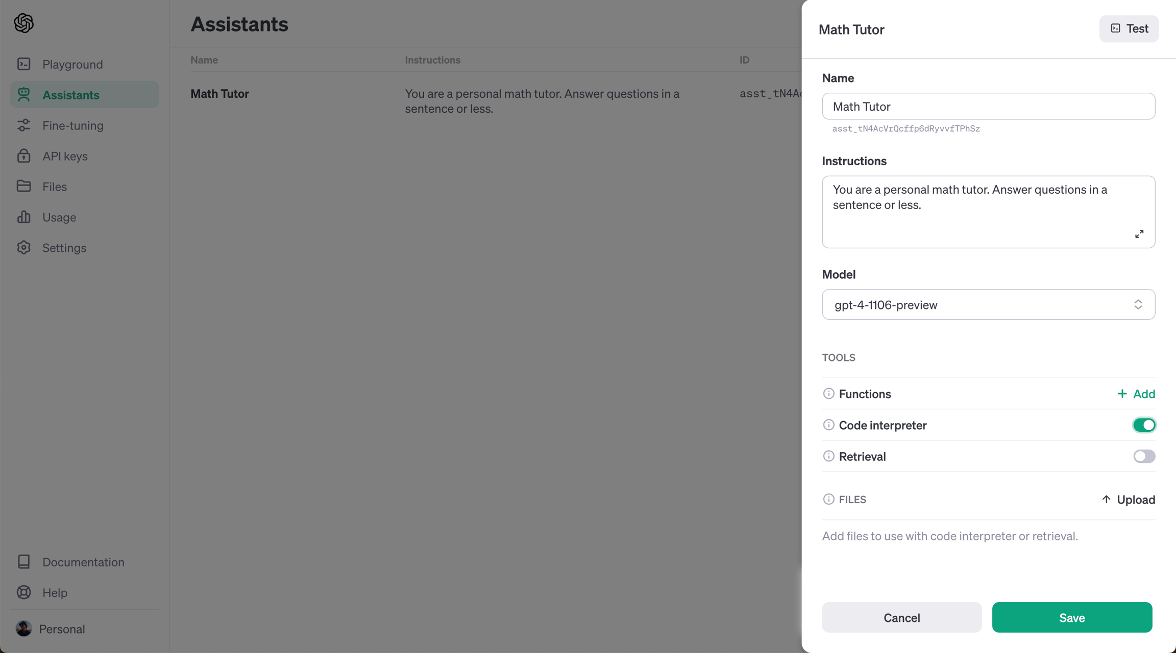Click the Test button
This screenshot has width=1176, height=653.
tap(1129, 29)
